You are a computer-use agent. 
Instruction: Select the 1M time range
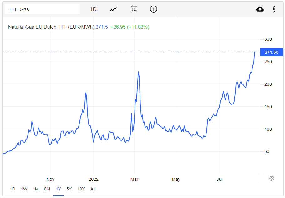click(x=36, y=189)
